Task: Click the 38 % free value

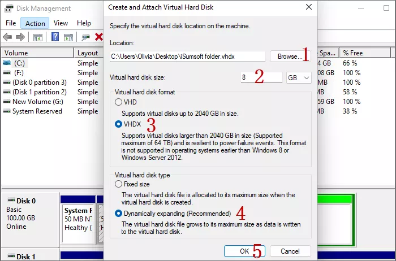Action: [x=350, y=111]
